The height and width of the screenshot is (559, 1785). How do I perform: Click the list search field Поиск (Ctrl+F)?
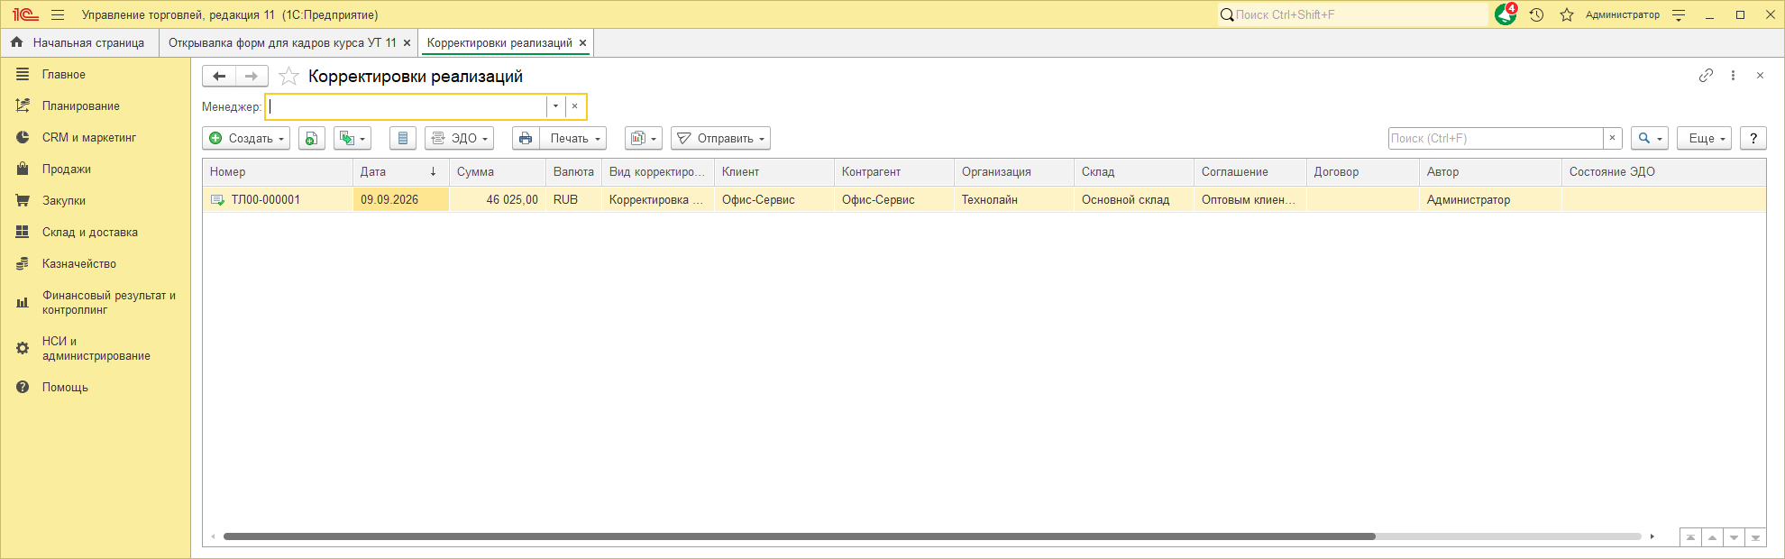click(1496, 138)
